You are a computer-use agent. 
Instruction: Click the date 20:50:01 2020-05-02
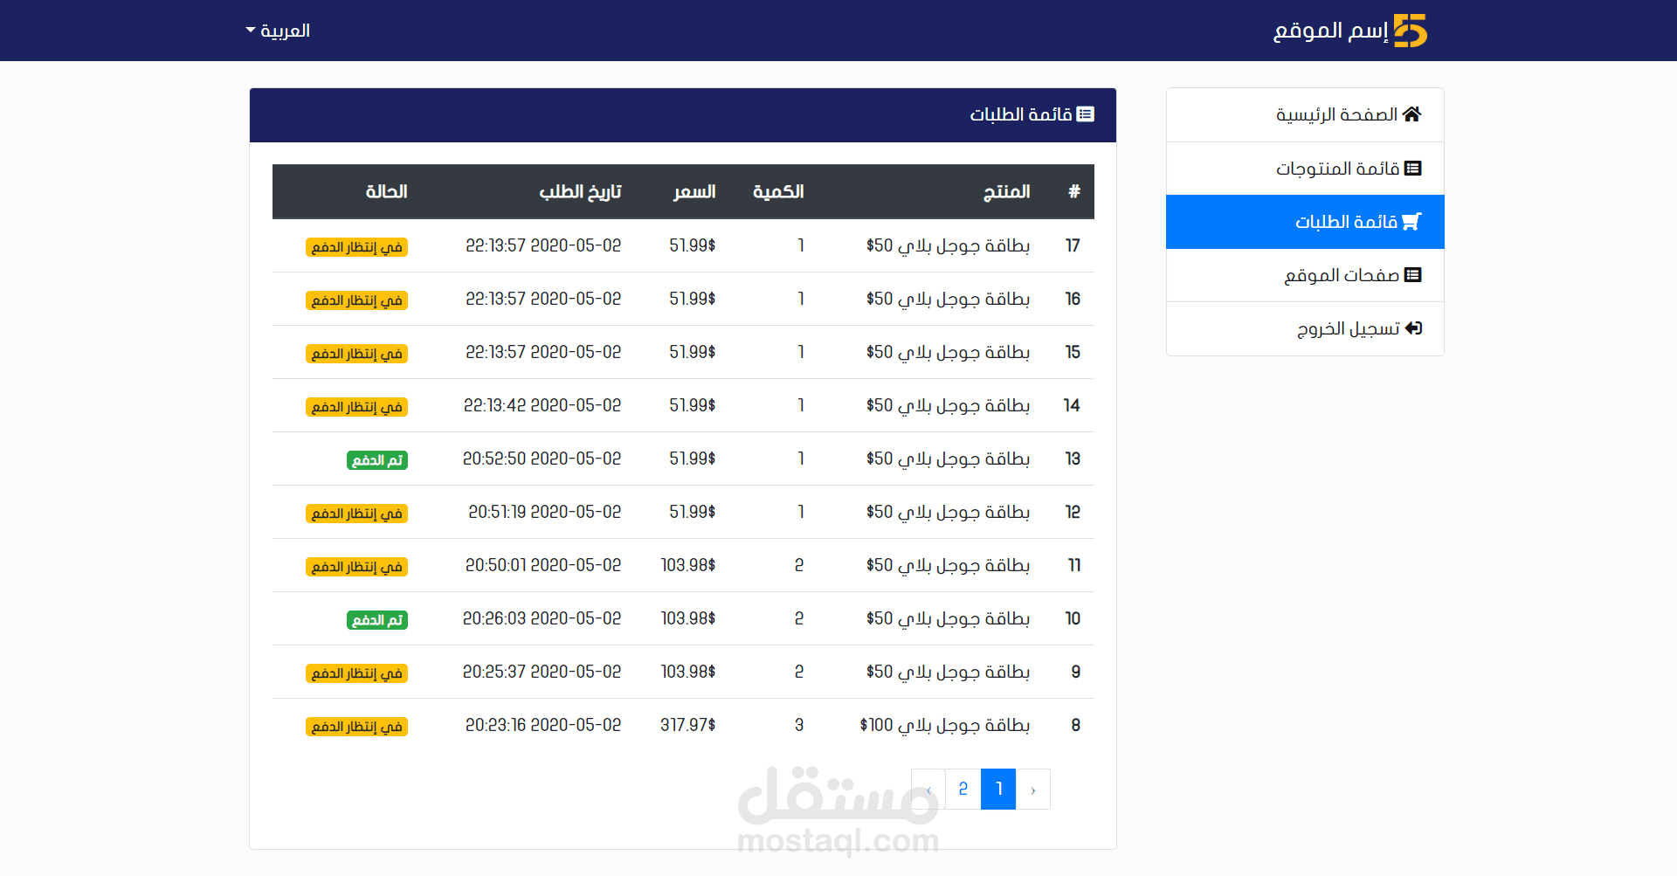click(x=543, y=565)
